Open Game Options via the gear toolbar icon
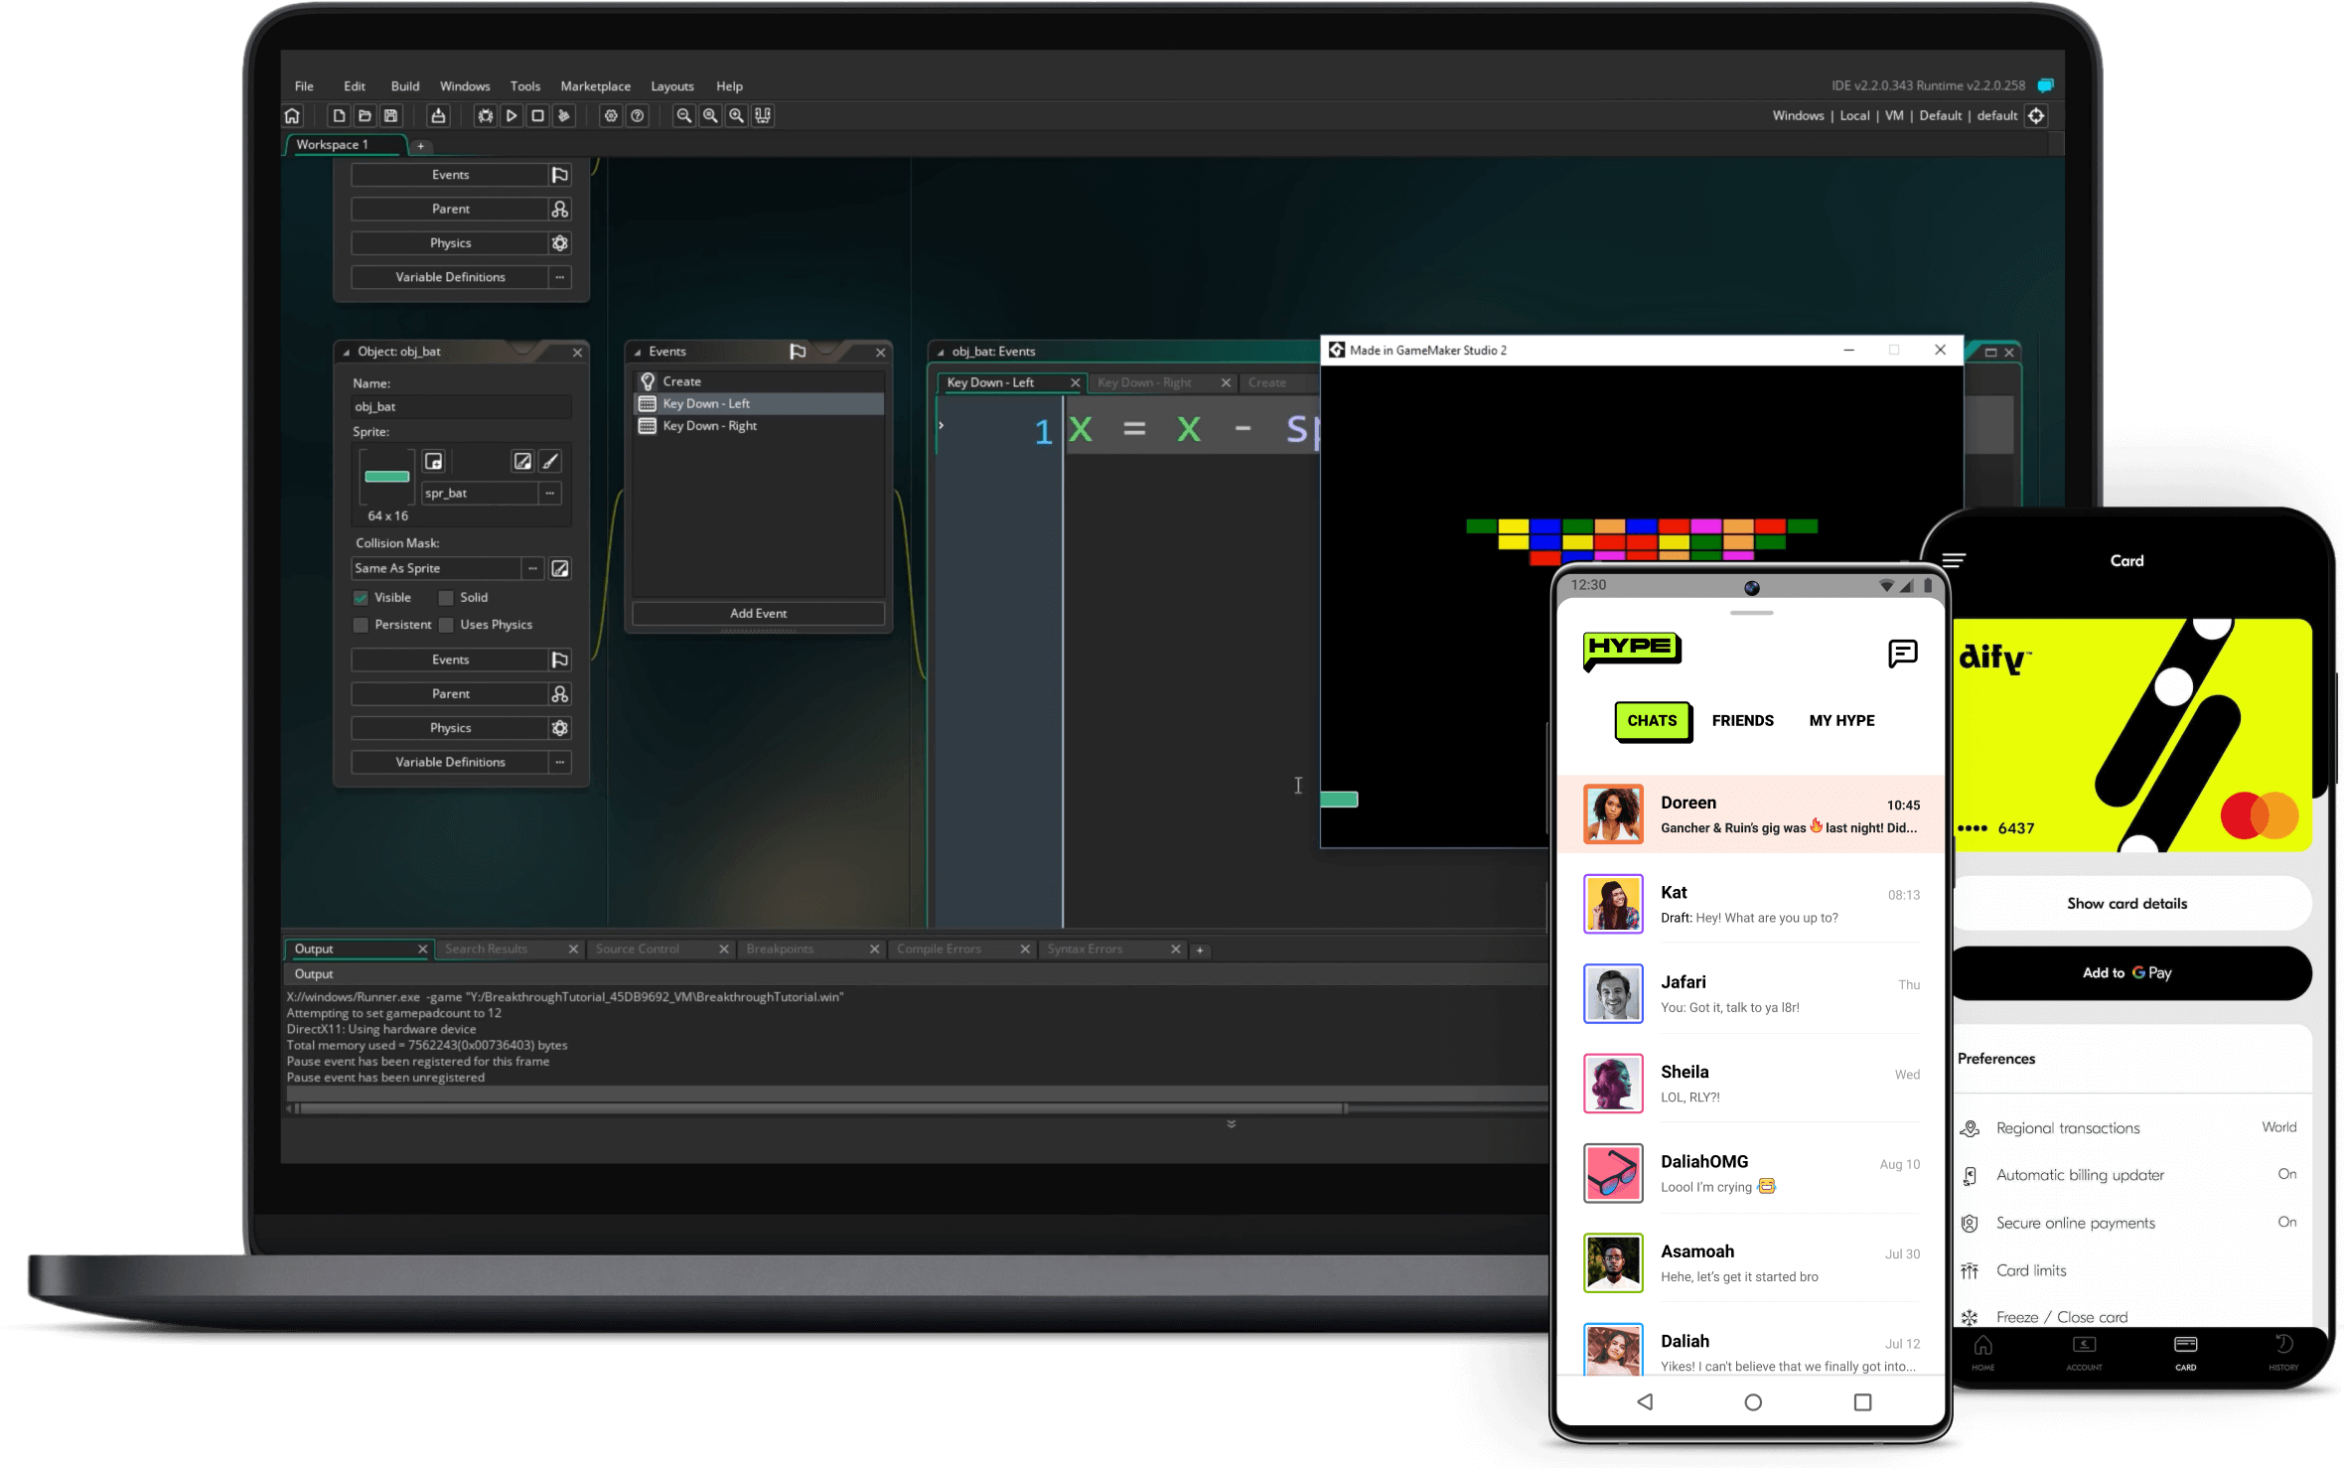This screenshot has height=1468, width=2344. (610, 116)
